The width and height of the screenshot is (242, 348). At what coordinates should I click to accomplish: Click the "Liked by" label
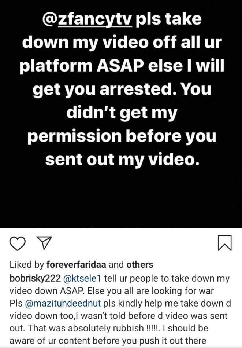click(27, 264)
